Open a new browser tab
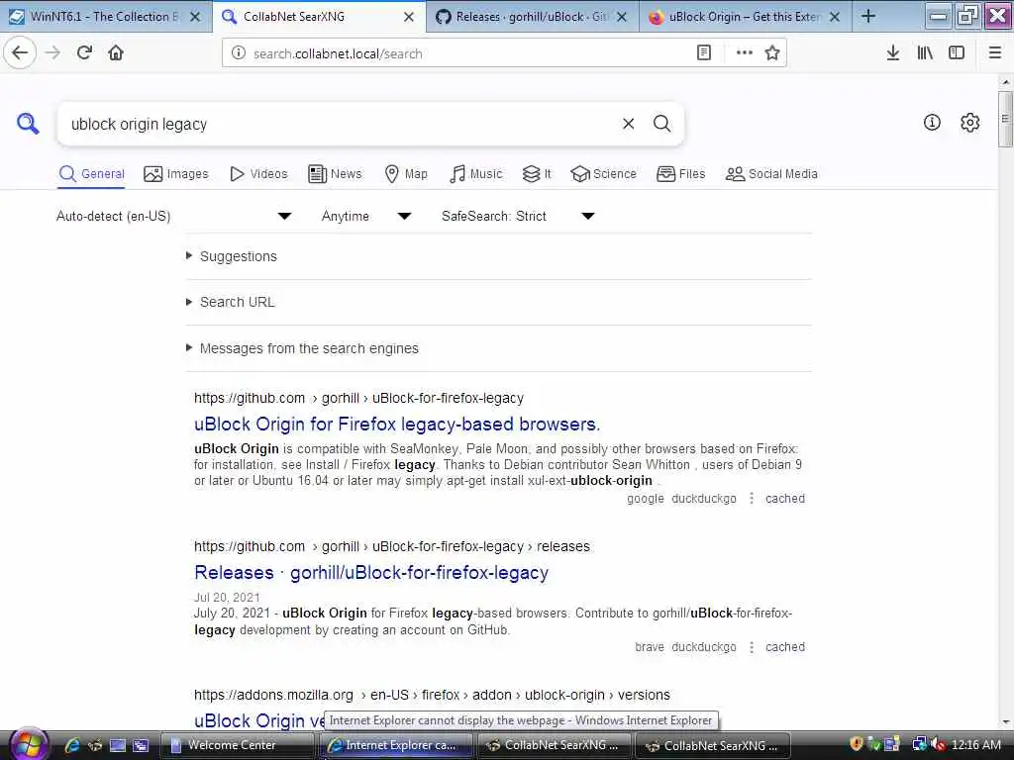Screen dimensions: 1014x760 (868, 16)
